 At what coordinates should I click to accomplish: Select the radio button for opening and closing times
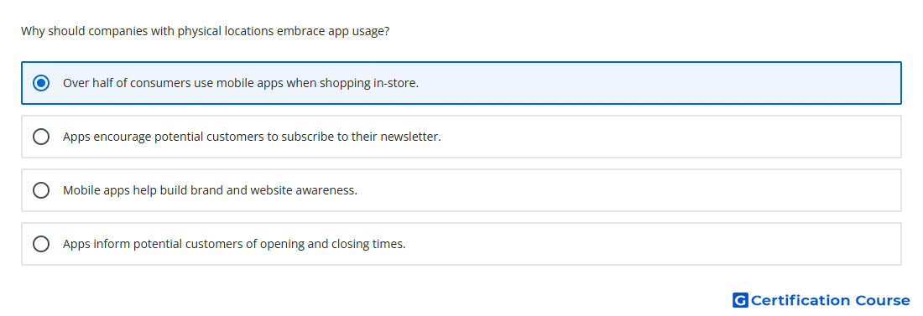click(41, 244)
